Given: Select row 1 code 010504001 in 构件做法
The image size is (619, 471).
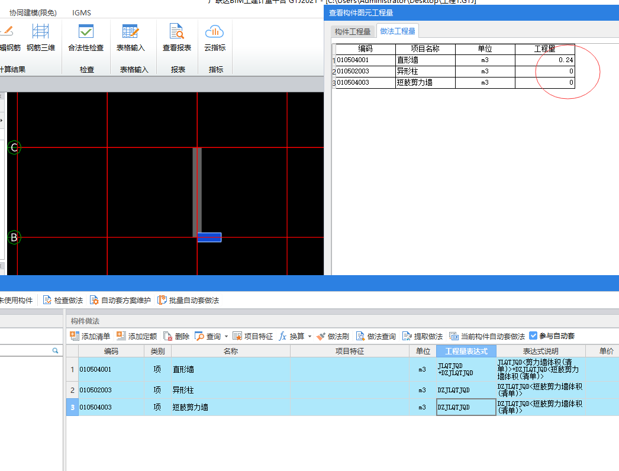Looking at the screenshot, I should 111,370.
